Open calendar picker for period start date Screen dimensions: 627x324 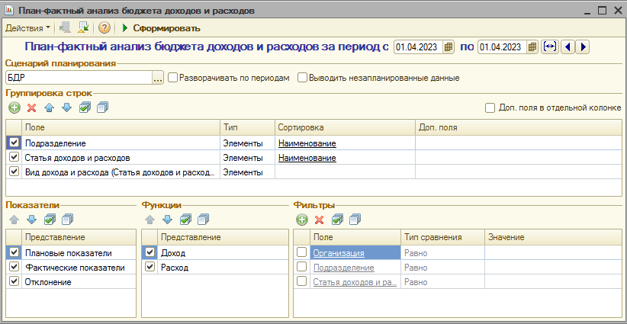(x=449, y=47)
